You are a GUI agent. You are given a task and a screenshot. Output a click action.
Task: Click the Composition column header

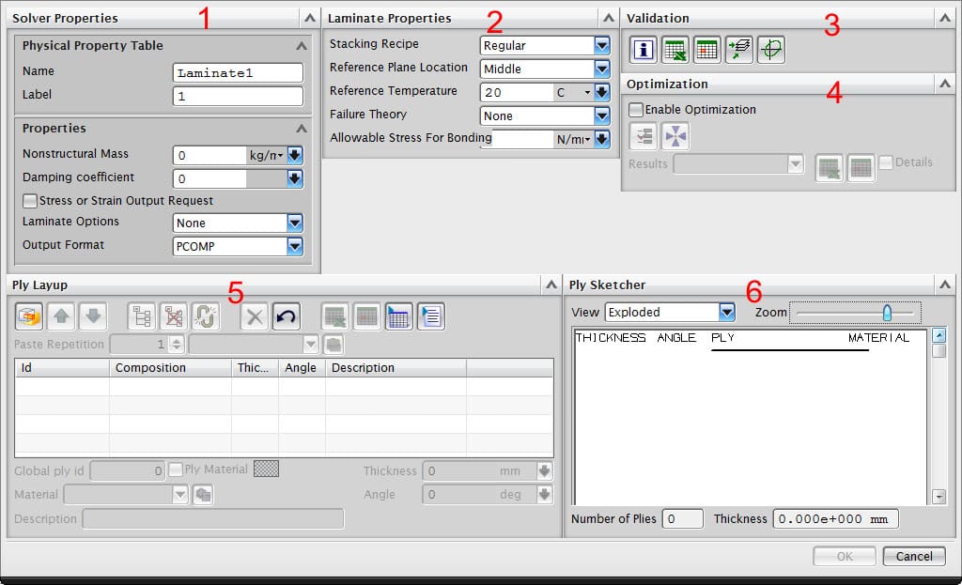click(x=169, y=368)
